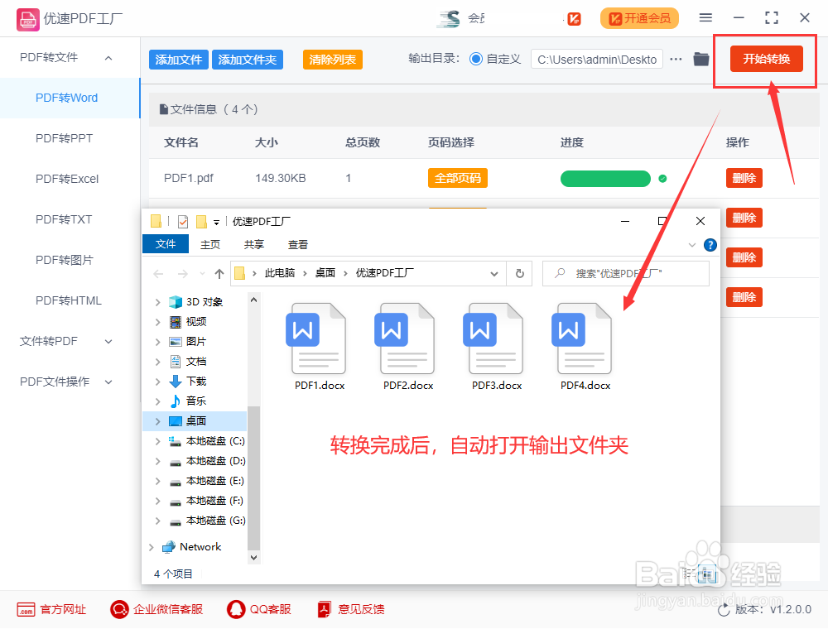Image resolution: width=828 pixels, height=629 pixels.
Task: Click the 搜索"优速PDF工厂" search box
Action: [626, 273]
